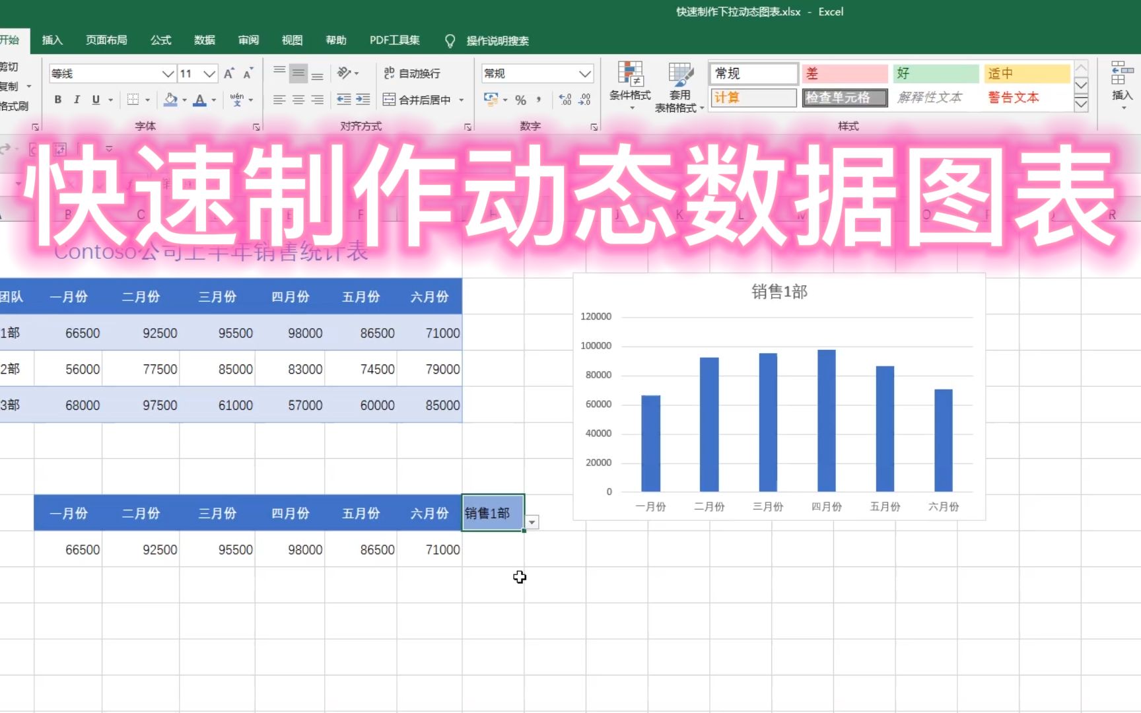This screenshot has height=713, width=1141.
Task: Click the Decrease Decimal icon
Action: (x=585, y=100)
